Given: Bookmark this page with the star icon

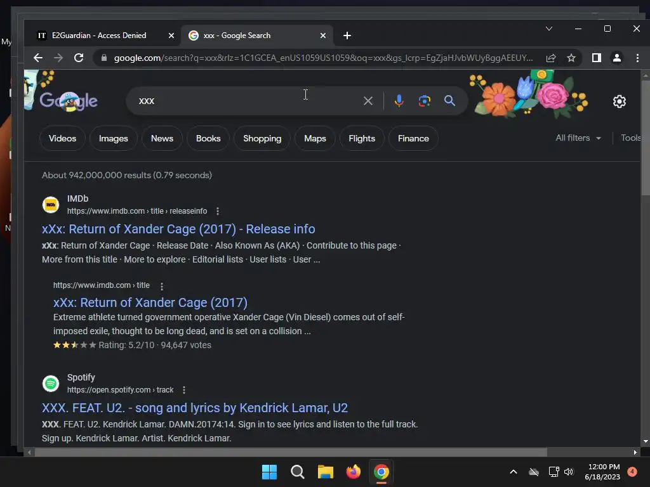Looking at the screenshot, I should click(x=571, y=58).
